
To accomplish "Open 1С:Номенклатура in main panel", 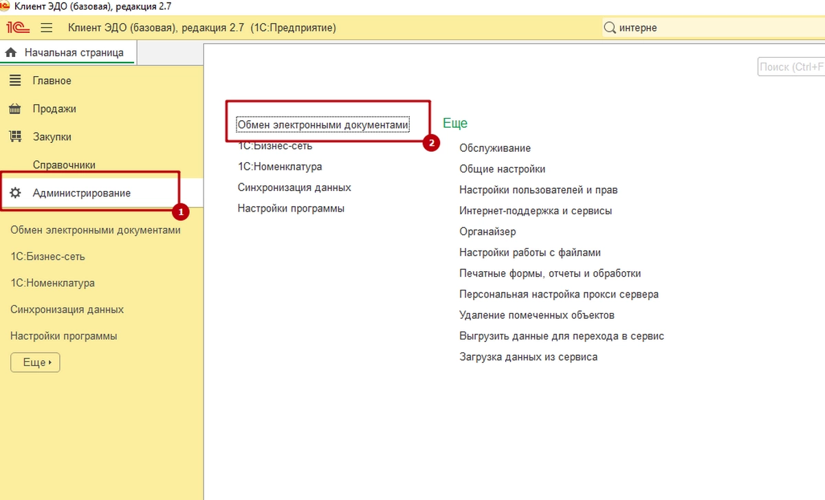I will [x=280, y=166].
